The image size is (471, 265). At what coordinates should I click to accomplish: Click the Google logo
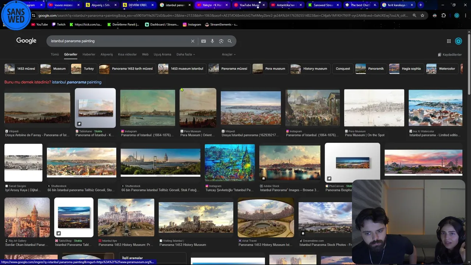pyautogui.click(x=26, y=41)
